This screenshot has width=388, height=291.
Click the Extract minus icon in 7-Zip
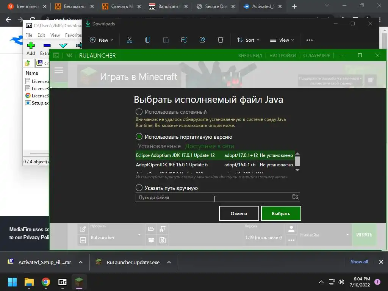(47, 45)
